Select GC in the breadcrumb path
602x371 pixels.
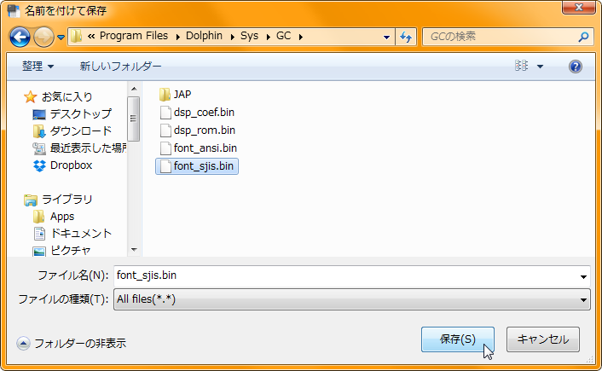point(283,36)
